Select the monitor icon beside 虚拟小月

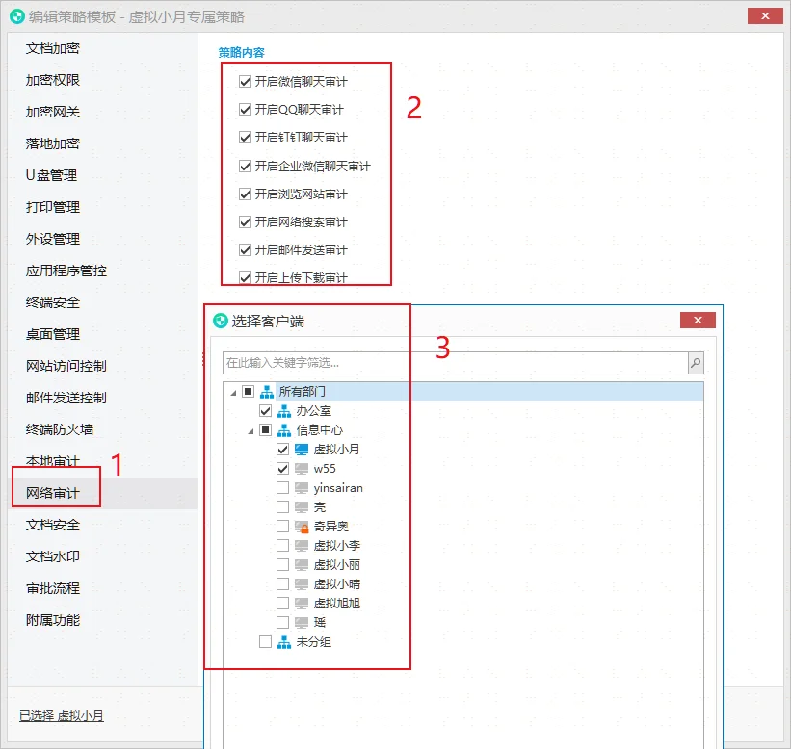click(x=303, y=449)
